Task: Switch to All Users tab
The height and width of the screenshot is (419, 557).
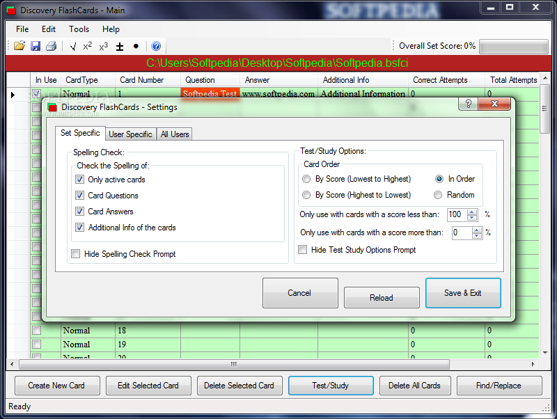Action: [x=175, y=134]
